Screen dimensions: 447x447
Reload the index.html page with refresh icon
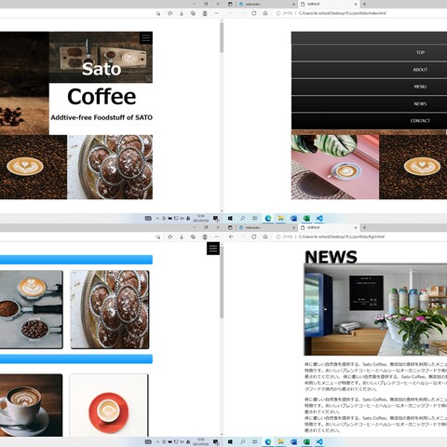[254, 13]
